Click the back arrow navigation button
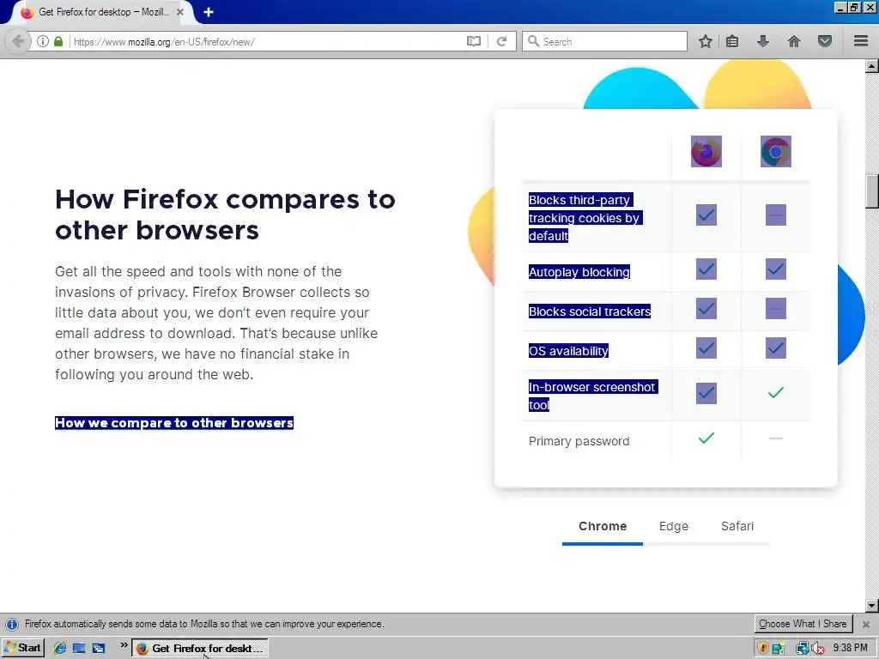Image resolution: width=879 pixels, height=659 pixels. point(18,41)
